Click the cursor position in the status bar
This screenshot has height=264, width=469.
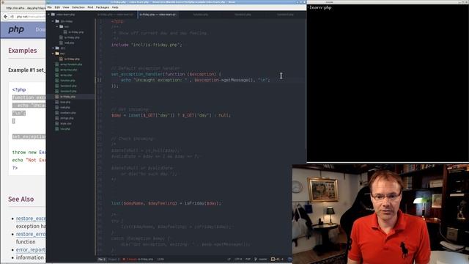pos(160,259)
